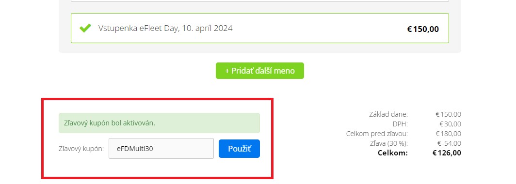516x184 pixels.
Task: Click the eFDMulti30 coupon code text
Action: coord(135,149)
